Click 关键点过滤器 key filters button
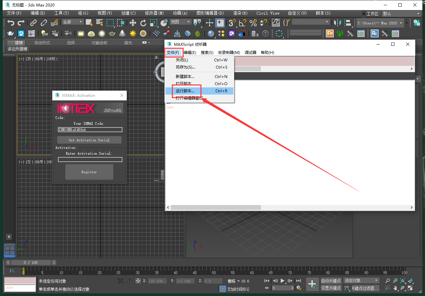The width and height of the screenshot is (425, 296). coord(366,288)
